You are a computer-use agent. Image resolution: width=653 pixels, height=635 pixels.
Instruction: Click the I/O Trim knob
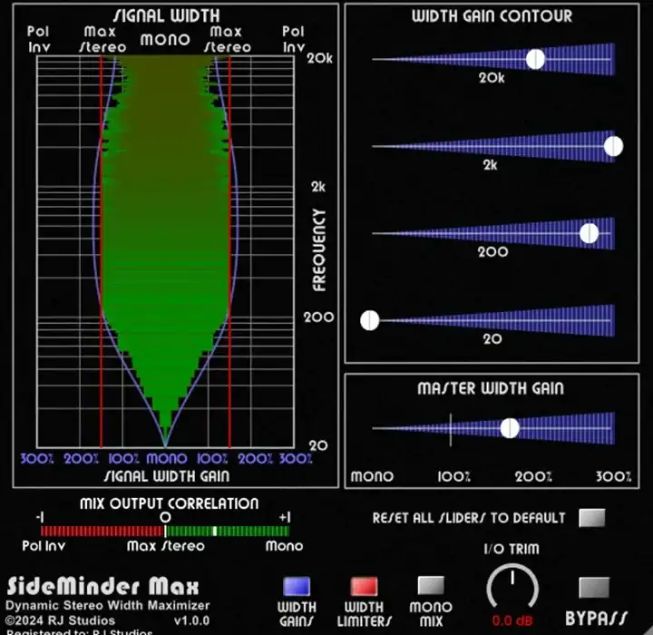pos(512,588)
